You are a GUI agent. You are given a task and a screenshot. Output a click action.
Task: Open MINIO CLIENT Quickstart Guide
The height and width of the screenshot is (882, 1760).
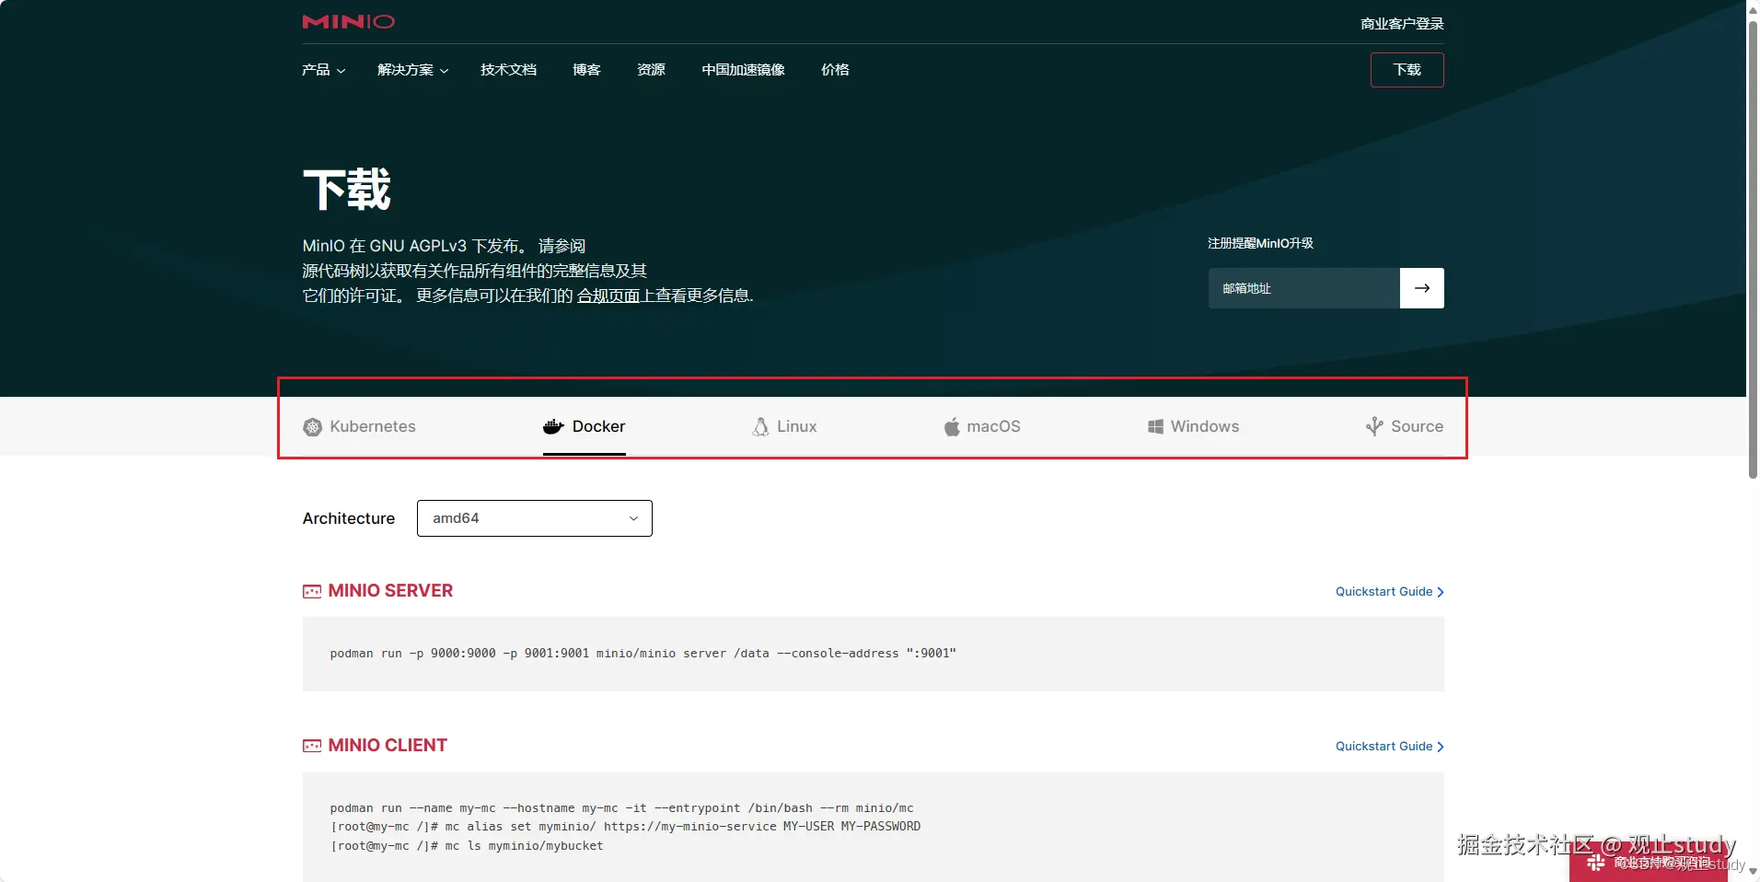[1389, 747]
